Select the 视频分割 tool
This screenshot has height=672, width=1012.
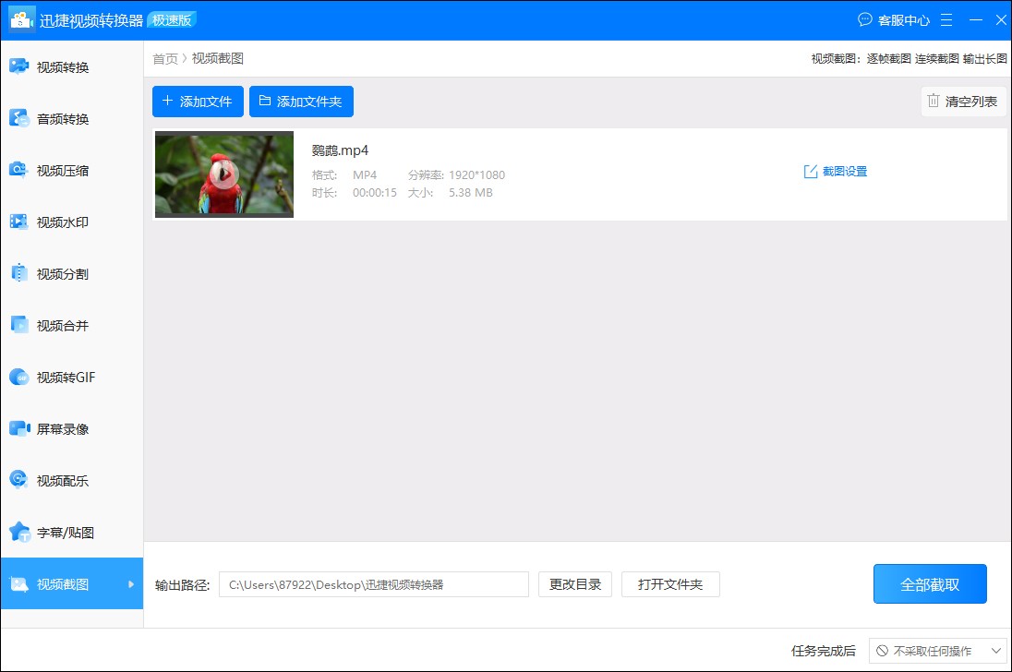click(55, 272)
